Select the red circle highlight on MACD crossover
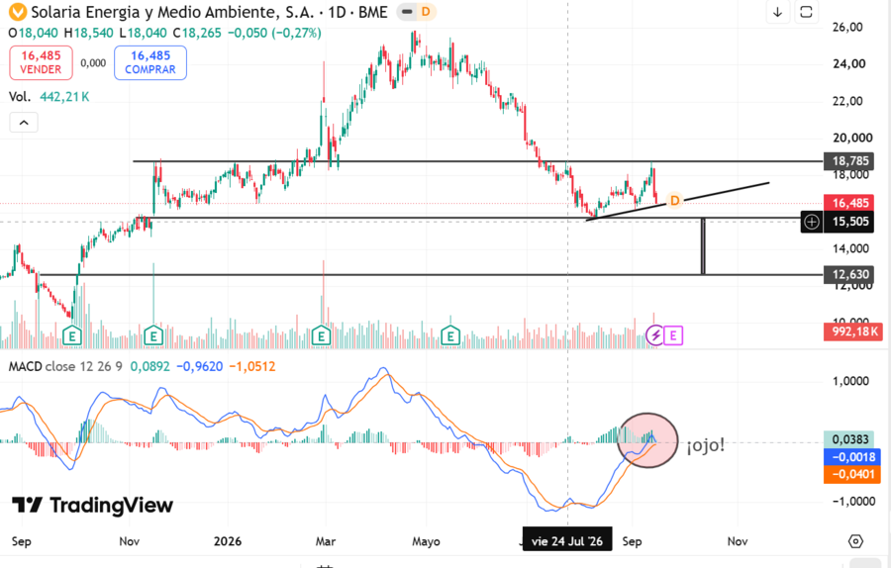The height and width of the screenshot is (568, 891). tap(647, 440)
